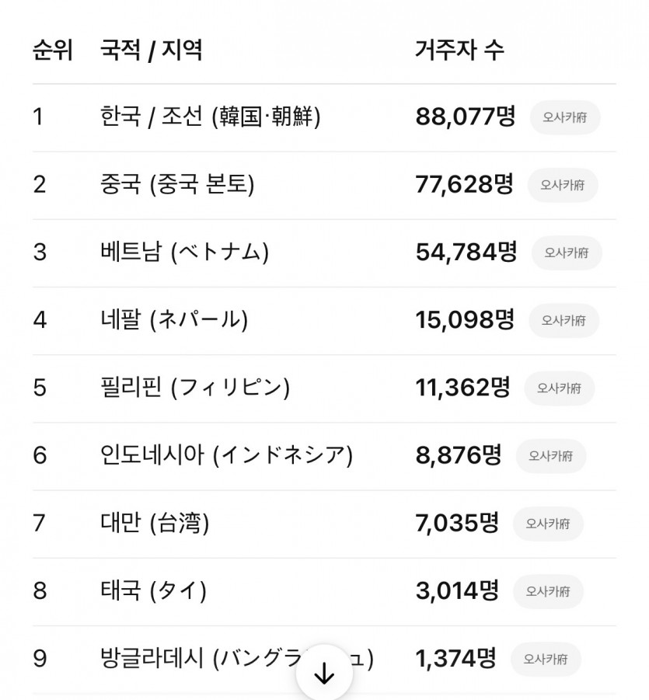Select the 대만 (台湾) row label
The height and width of the screenshot is (700, 649).
(x=155, y=523)
